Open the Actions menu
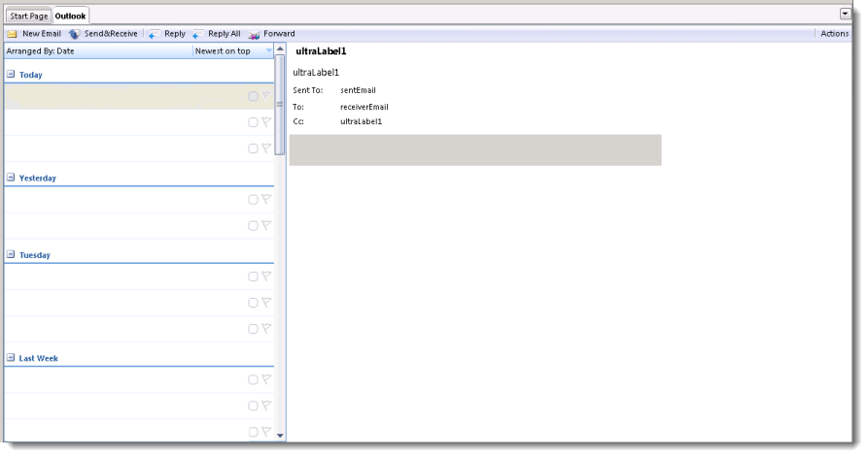 (x=834, y=34)
